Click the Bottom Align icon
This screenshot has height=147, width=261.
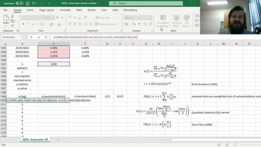tap(80, 18)
